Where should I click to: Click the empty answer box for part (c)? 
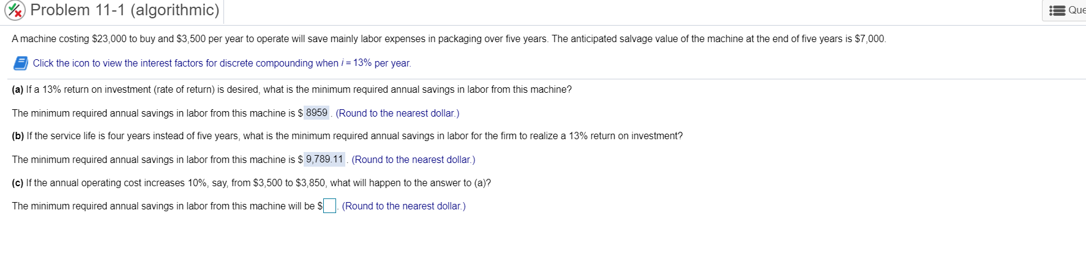click(x=330, y=206)
